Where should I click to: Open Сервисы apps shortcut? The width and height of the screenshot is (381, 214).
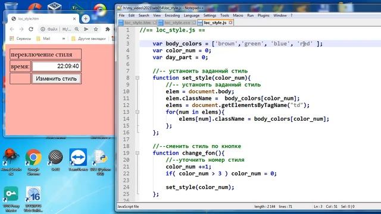(20, 39)
